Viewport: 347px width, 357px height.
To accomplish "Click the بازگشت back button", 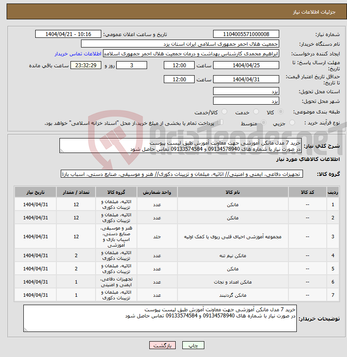I will pos(162,345).
